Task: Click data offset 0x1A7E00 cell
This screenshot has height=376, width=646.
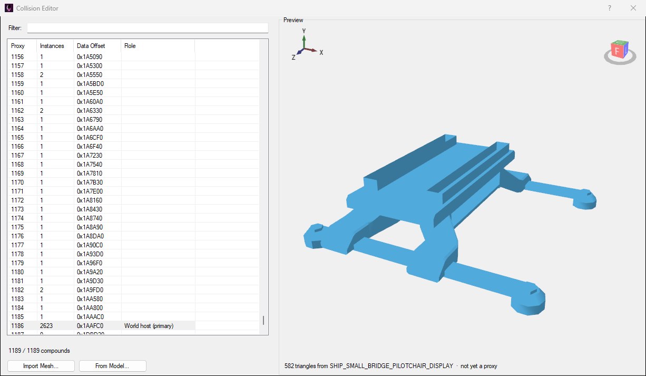Action: coord(97,191)
